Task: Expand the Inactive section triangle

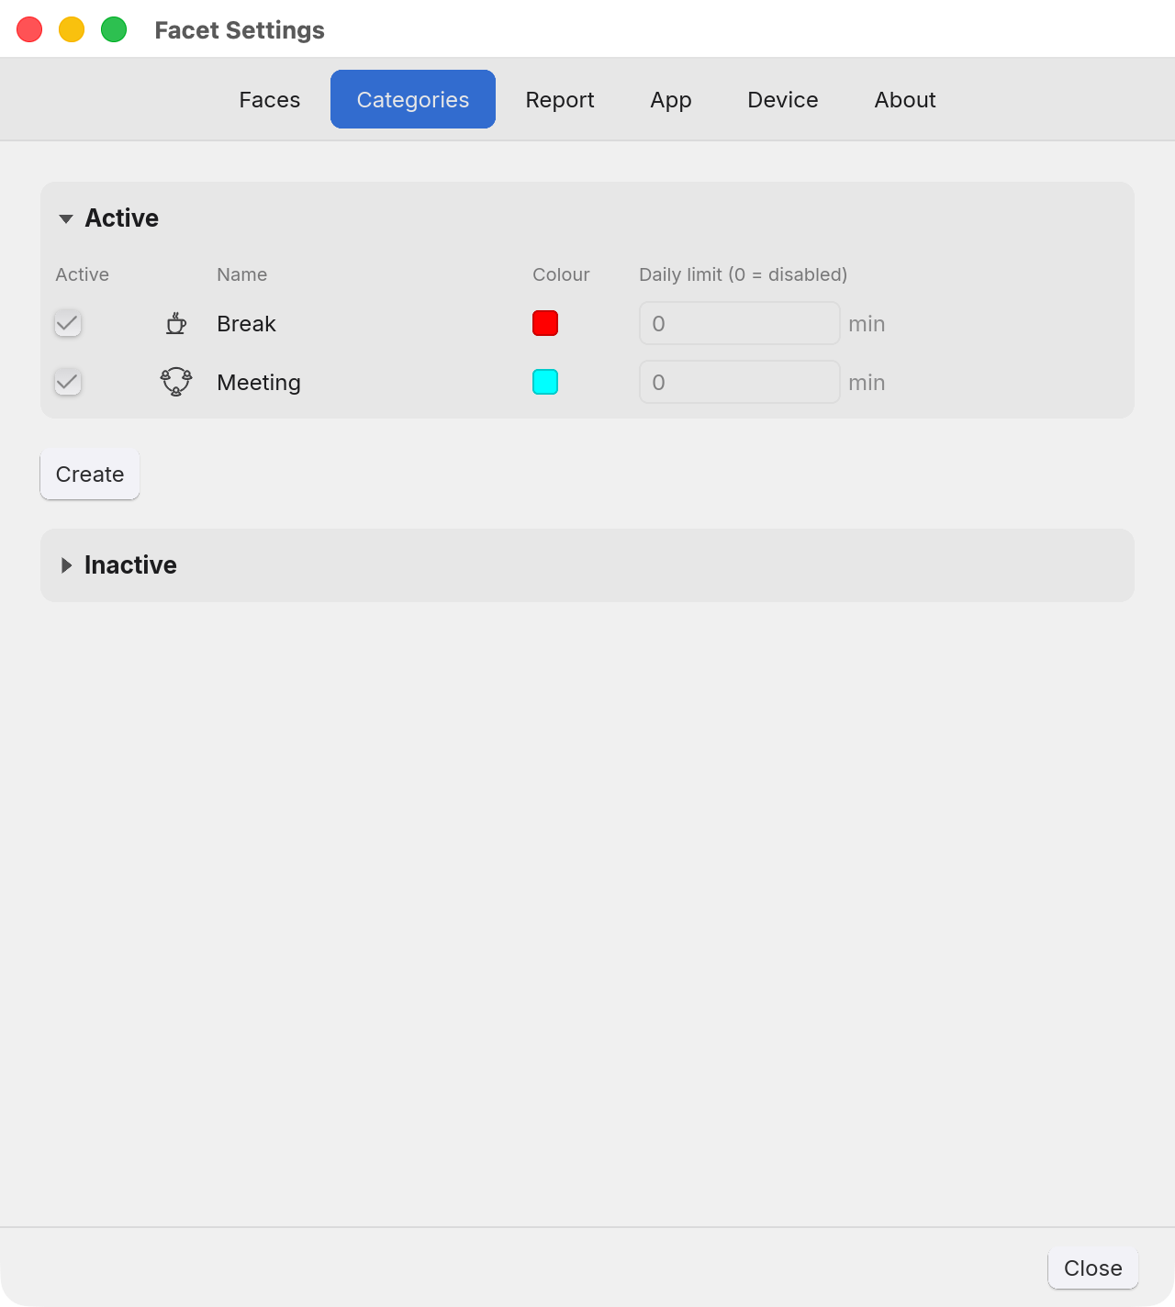Action: (x=66, y=565)
